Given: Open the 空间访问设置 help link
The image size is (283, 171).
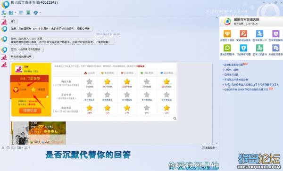Looking at the screenshot, I should 231,74.
